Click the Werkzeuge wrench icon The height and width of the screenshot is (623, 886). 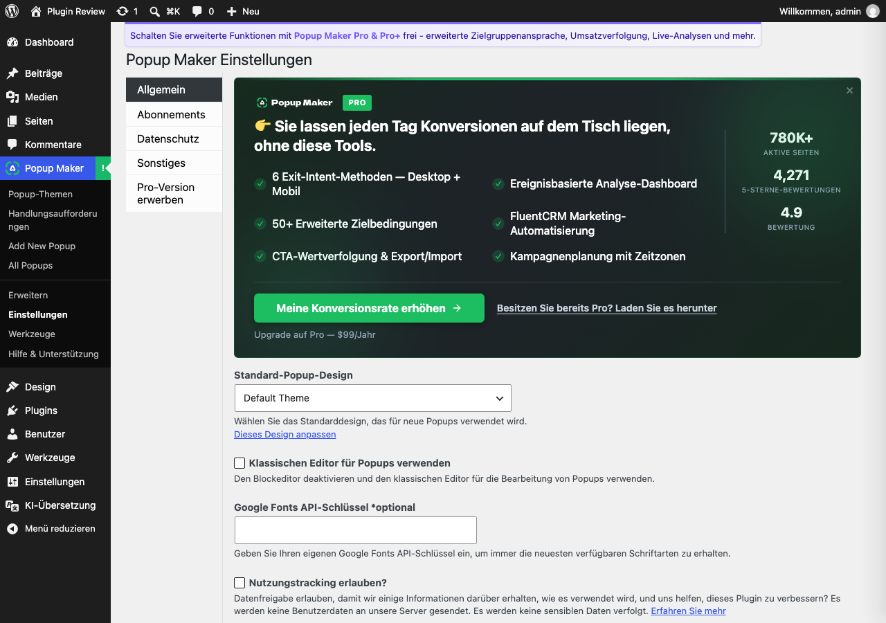pos(12,458)
